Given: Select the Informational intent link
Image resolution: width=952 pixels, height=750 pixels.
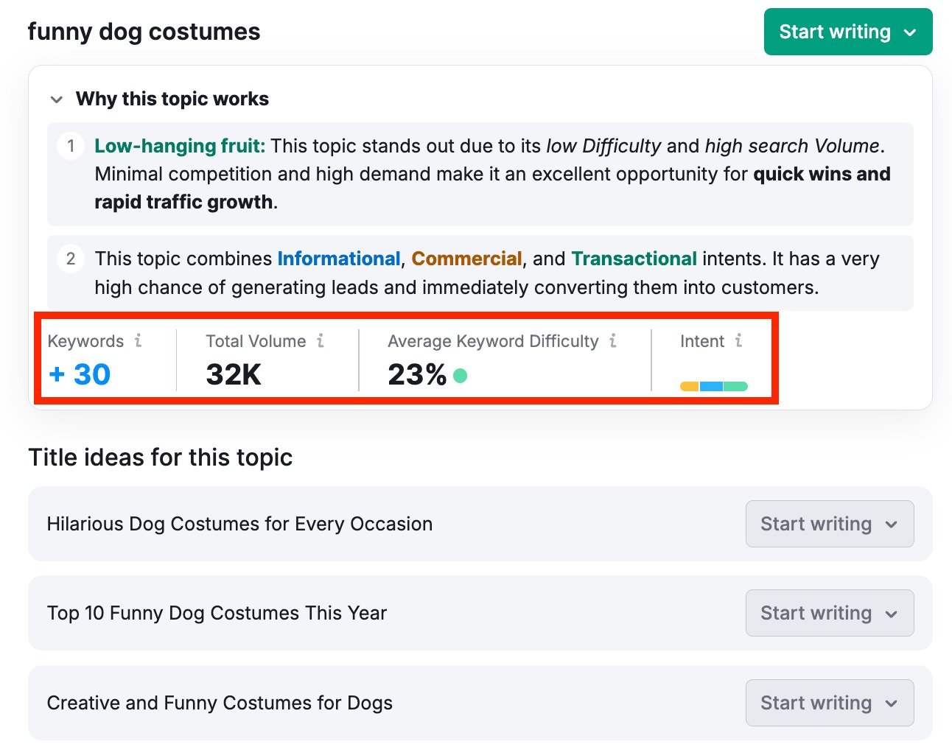Looking at the screenshot, I should 339,259.
